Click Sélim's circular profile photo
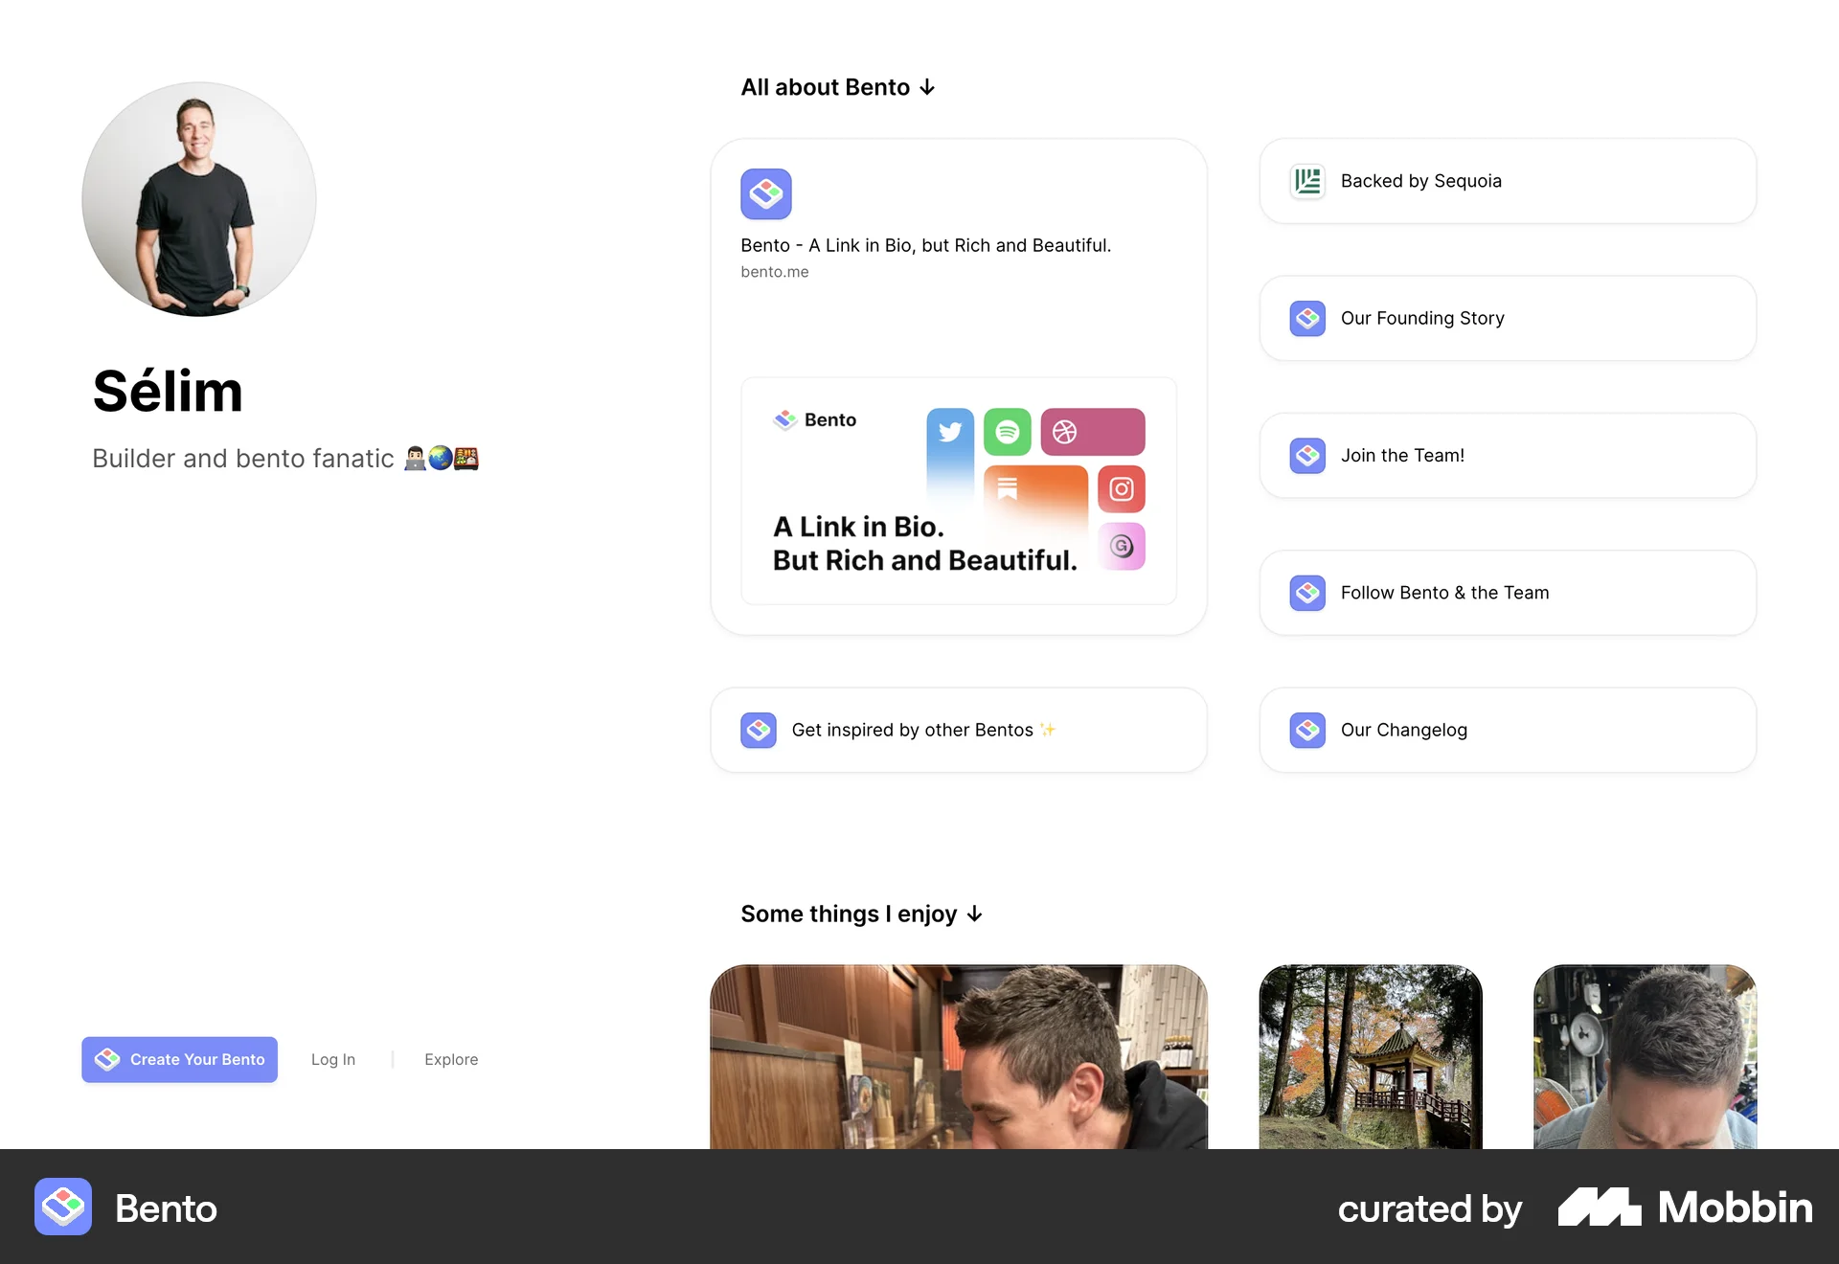 point(198,199)
